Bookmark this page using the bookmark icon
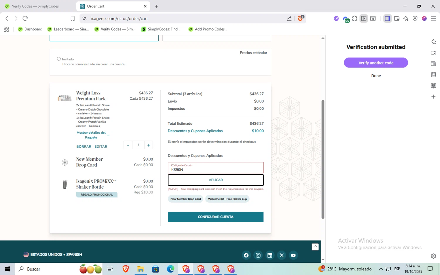Image resolution: width=440 pixels, height=275 pixels. point(72,18)
